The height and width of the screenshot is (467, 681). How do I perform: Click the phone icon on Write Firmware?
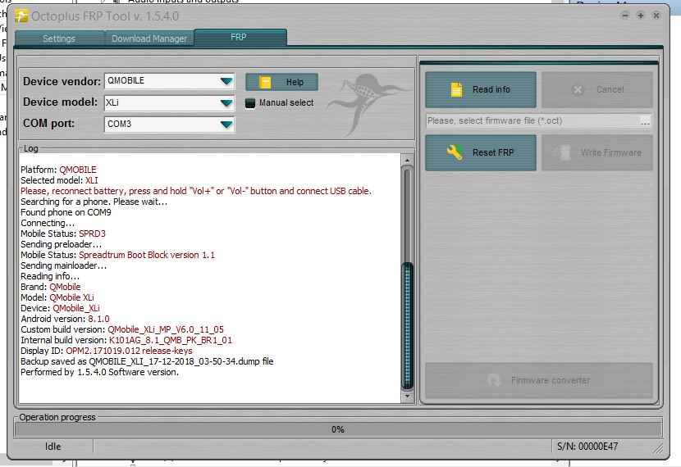(x=561, y=152)
